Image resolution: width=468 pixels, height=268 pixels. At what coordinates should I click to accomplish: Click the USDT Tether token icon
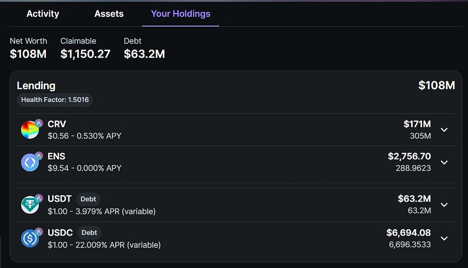click(x=30, y=205)
